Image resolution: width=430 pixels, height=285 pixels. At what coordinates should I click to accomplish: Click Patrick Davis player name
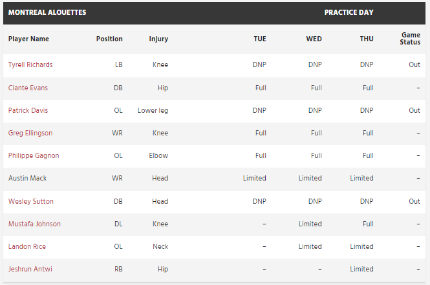pos(28,110)
